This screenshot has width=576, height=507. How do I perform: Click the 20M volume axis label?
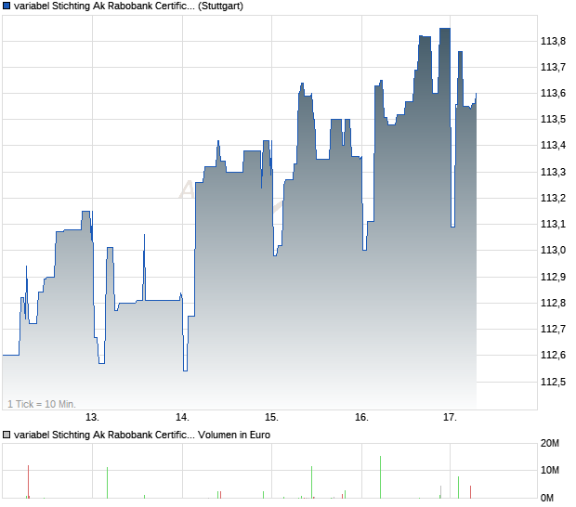(552, 444)
